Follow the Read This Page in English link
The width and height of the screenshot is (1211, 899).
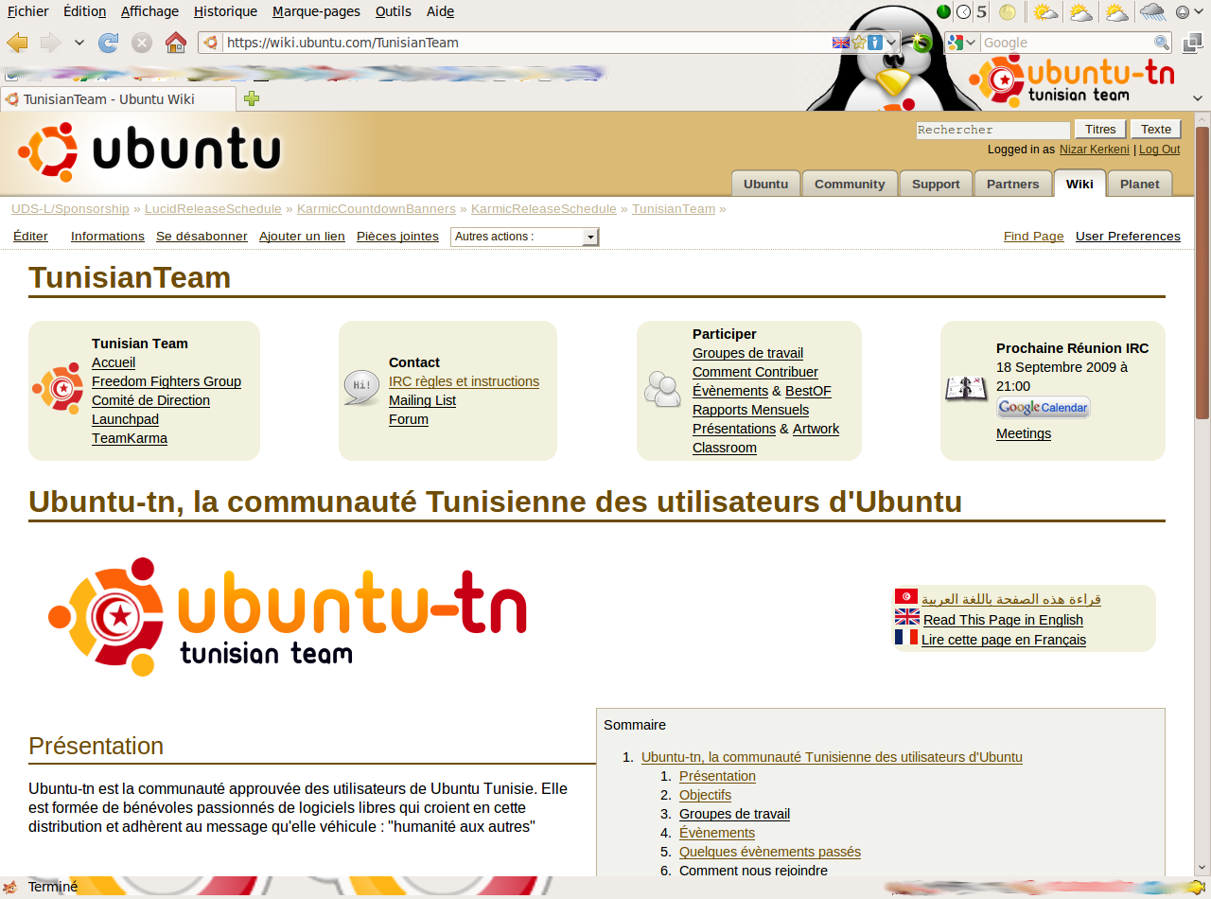1003,620
